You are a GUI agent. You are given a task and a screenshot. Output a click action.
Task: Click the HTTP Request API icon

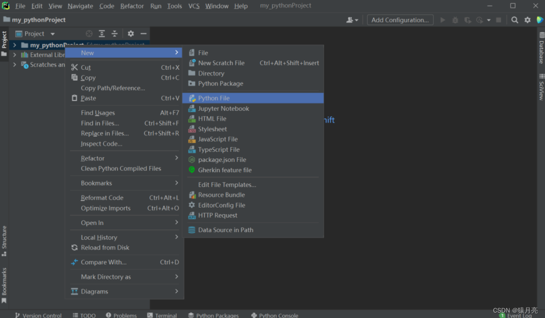pos(192,215)
